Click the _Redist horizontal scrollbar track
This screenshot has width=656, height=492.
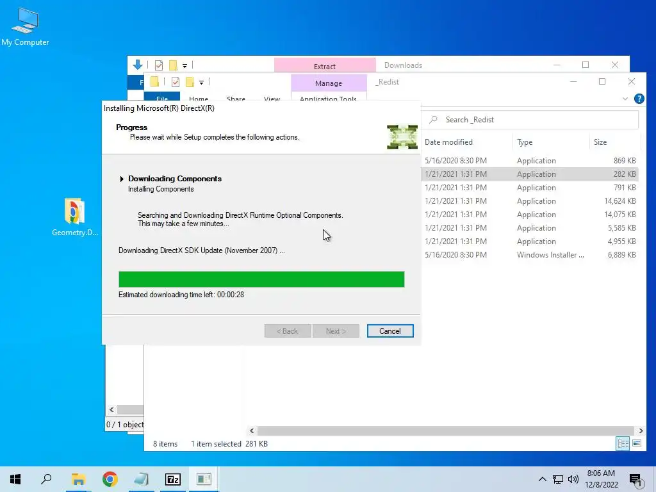[x=446, y=430]
